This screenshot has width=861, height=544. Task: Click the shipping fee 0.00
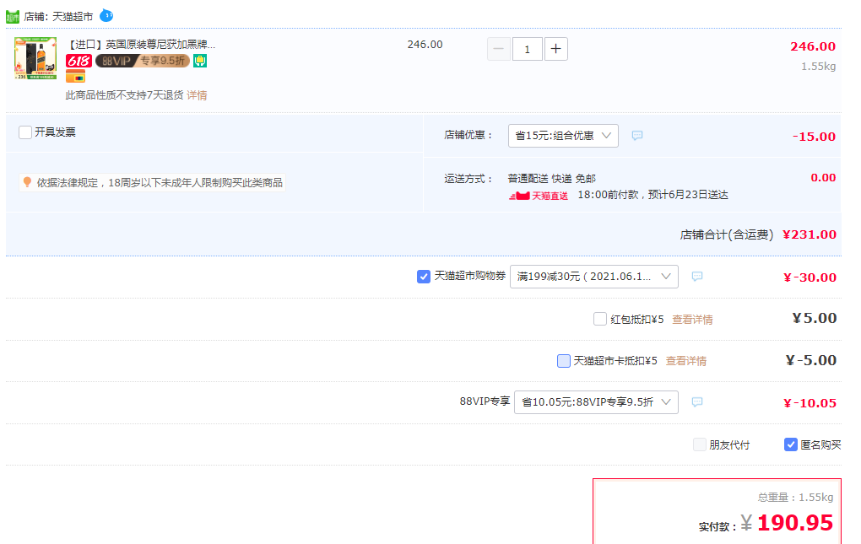pyautogui.click(x=823, y=178)
